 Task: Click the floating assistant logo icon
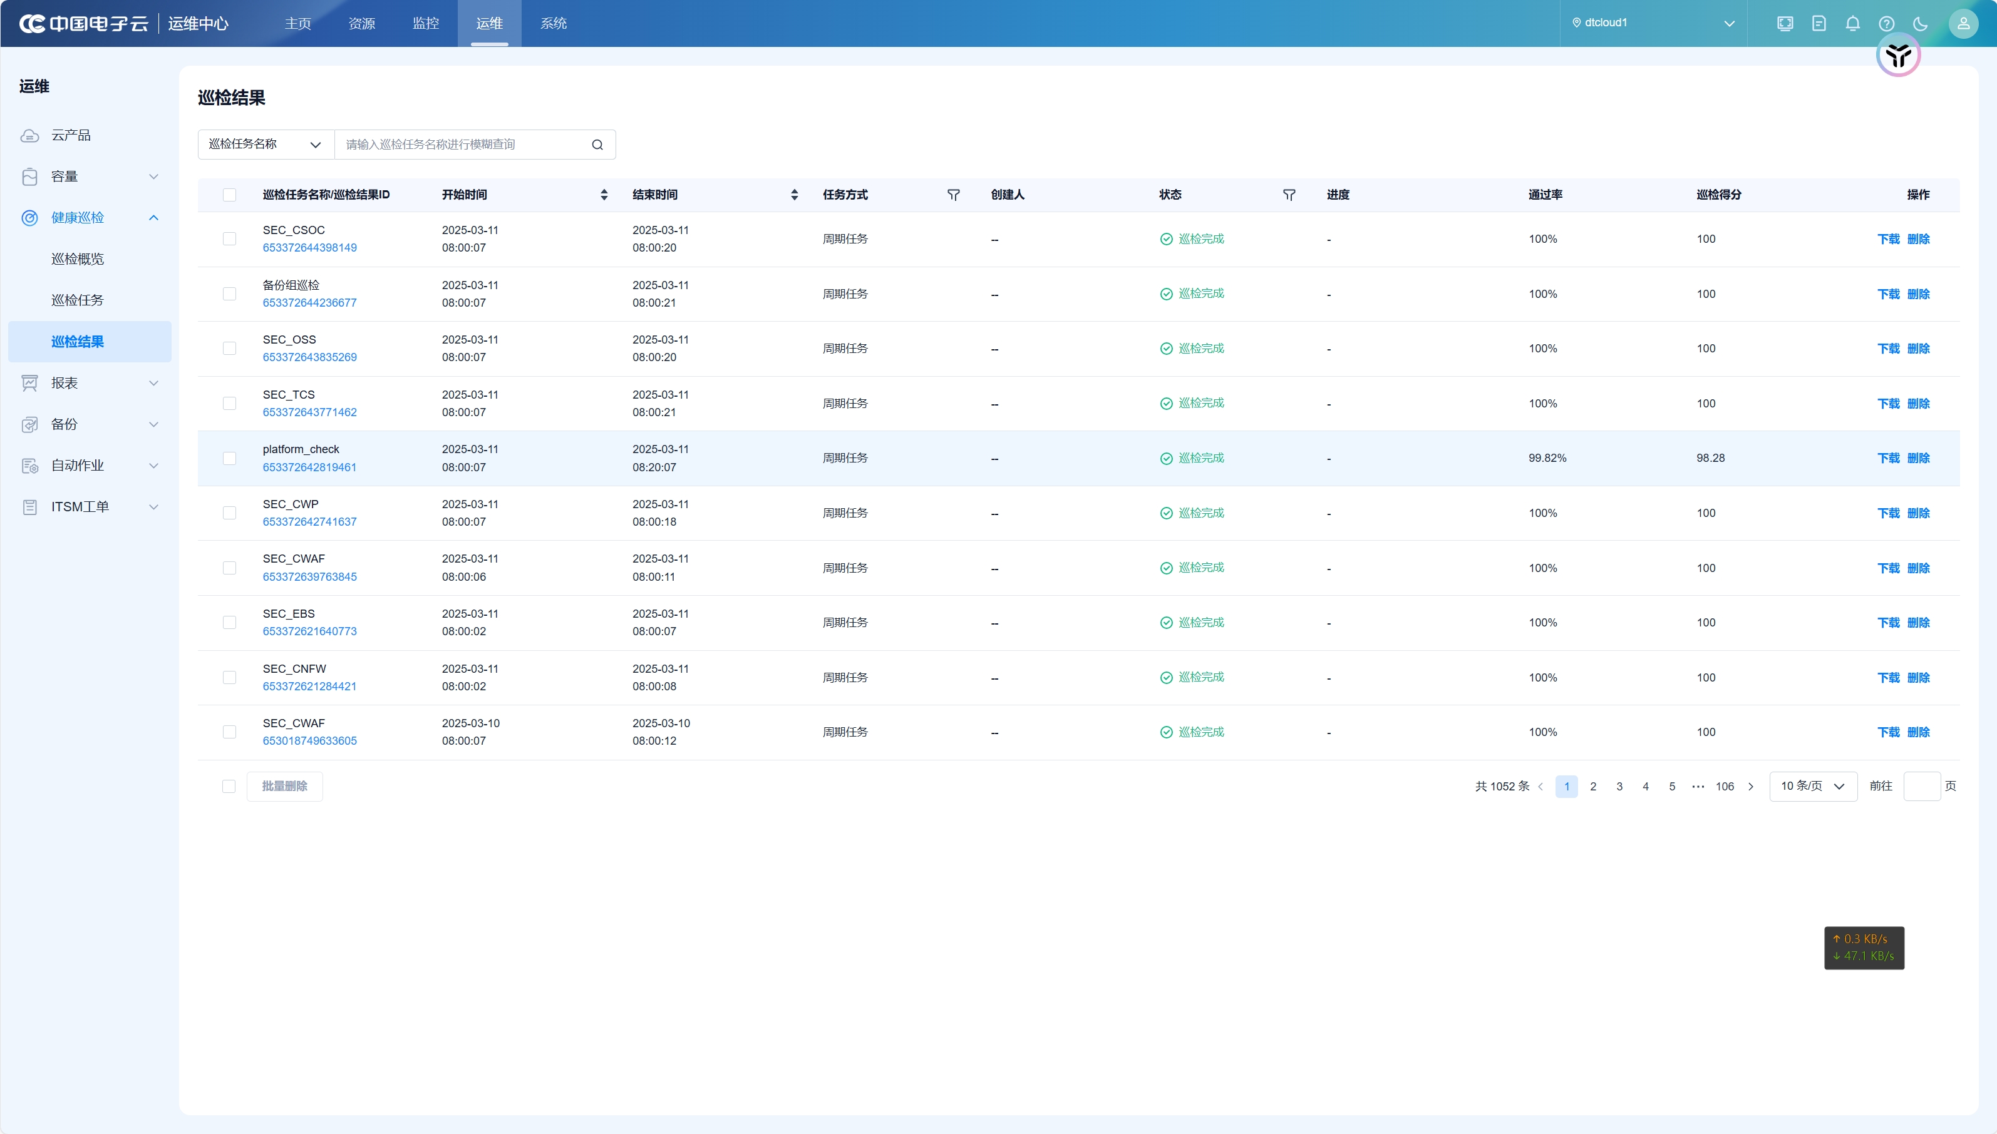tap(1899, 55)
